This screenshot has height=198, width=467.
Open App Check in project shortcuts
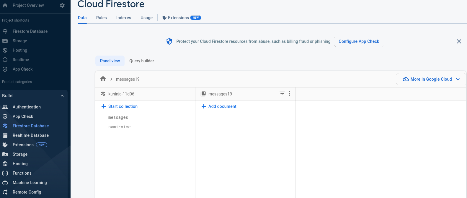point(22,69)
